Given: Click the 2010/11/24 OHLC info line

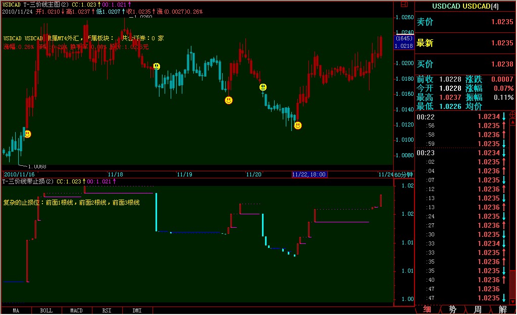Looking at the screenshot, I should 102,12.
